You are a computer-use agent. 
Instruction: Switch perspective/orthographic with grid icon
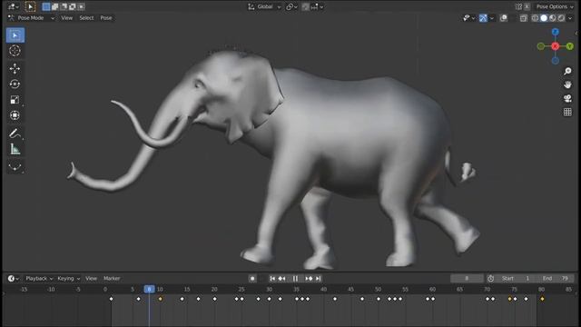[567, 112]
